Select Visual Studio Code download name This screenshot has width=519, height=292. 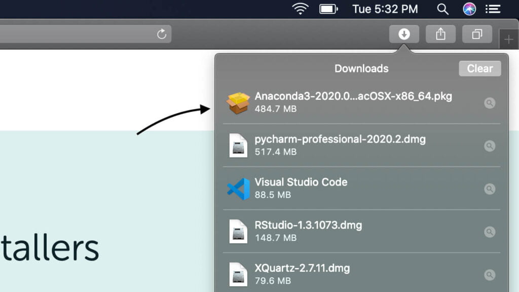[301, 182]
